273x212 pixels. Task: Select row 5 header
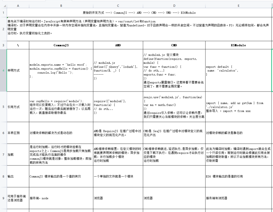(3, 107)
